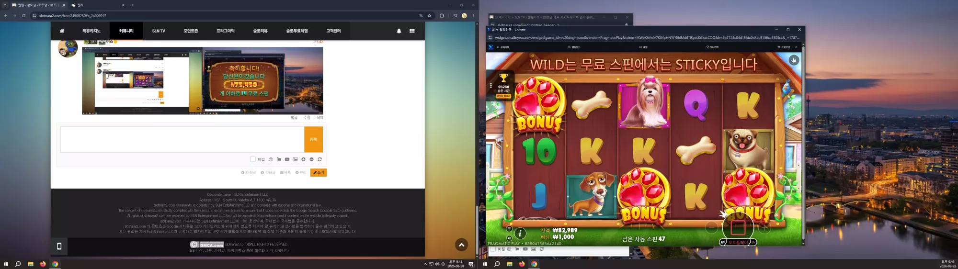Open Chrome profile avatar
The image size is (958, 269).
[x=464, y=15]
